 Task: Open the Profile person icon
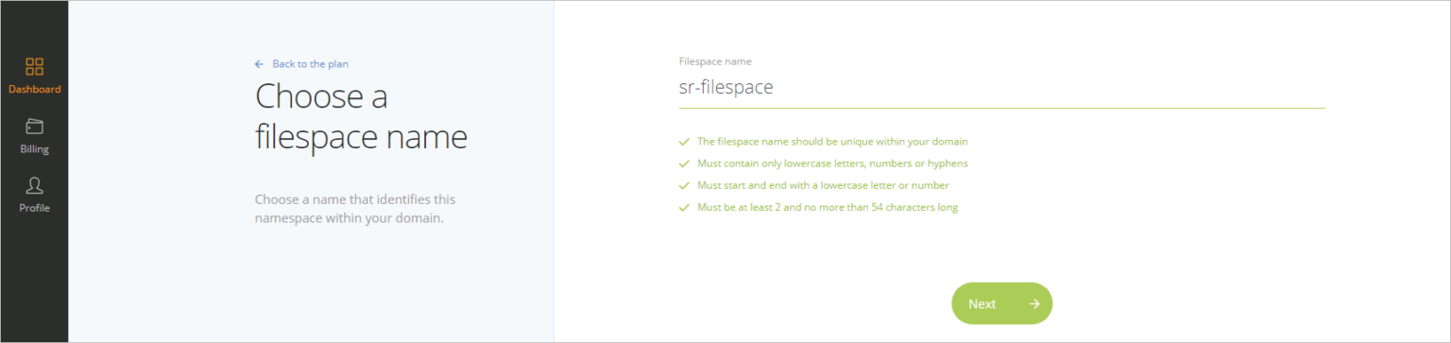click(x=34, y=185)
